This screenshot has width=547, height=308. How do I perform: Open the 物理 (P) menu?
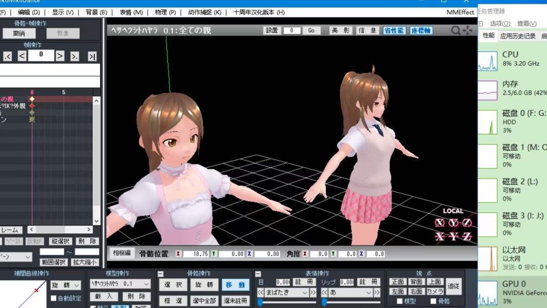pos(165,12)
